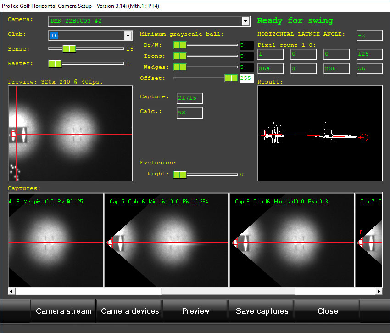Viewport: 390px width, 333px height.
Task: Click the pixel count field showing 236
Action: pos(336,69)
